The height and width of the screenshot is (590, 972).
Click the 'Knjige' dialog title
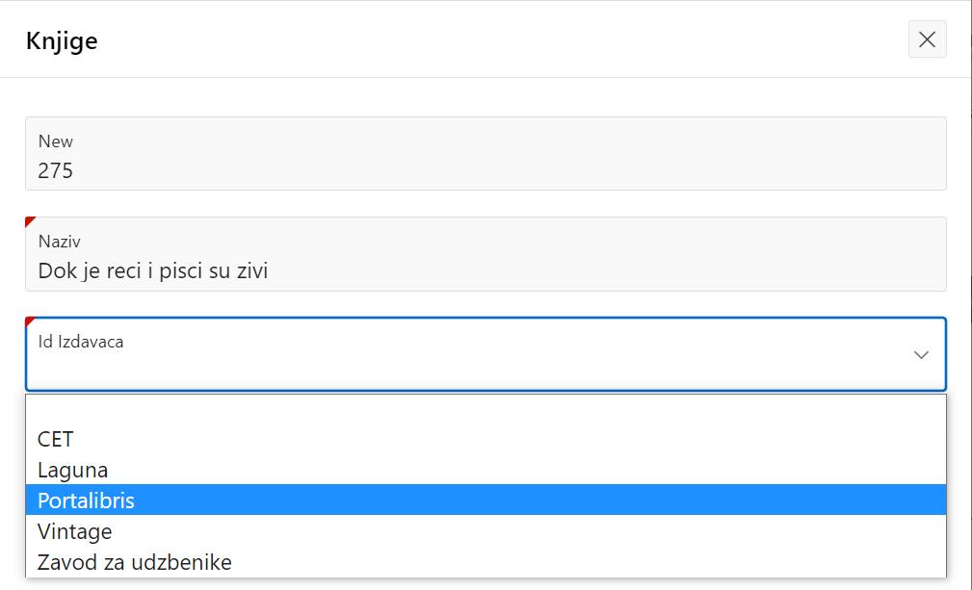pyautogui.click(x=62, y=40)
